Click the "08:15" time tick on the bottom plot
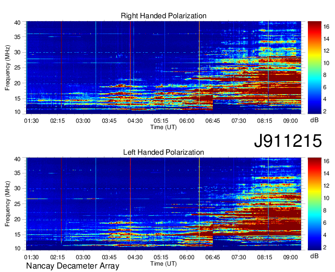Screen dimensions: 335x272 (x=265, y=257)
